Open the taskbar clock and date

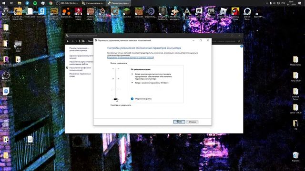pyautogui.click(x=291, y=3)
